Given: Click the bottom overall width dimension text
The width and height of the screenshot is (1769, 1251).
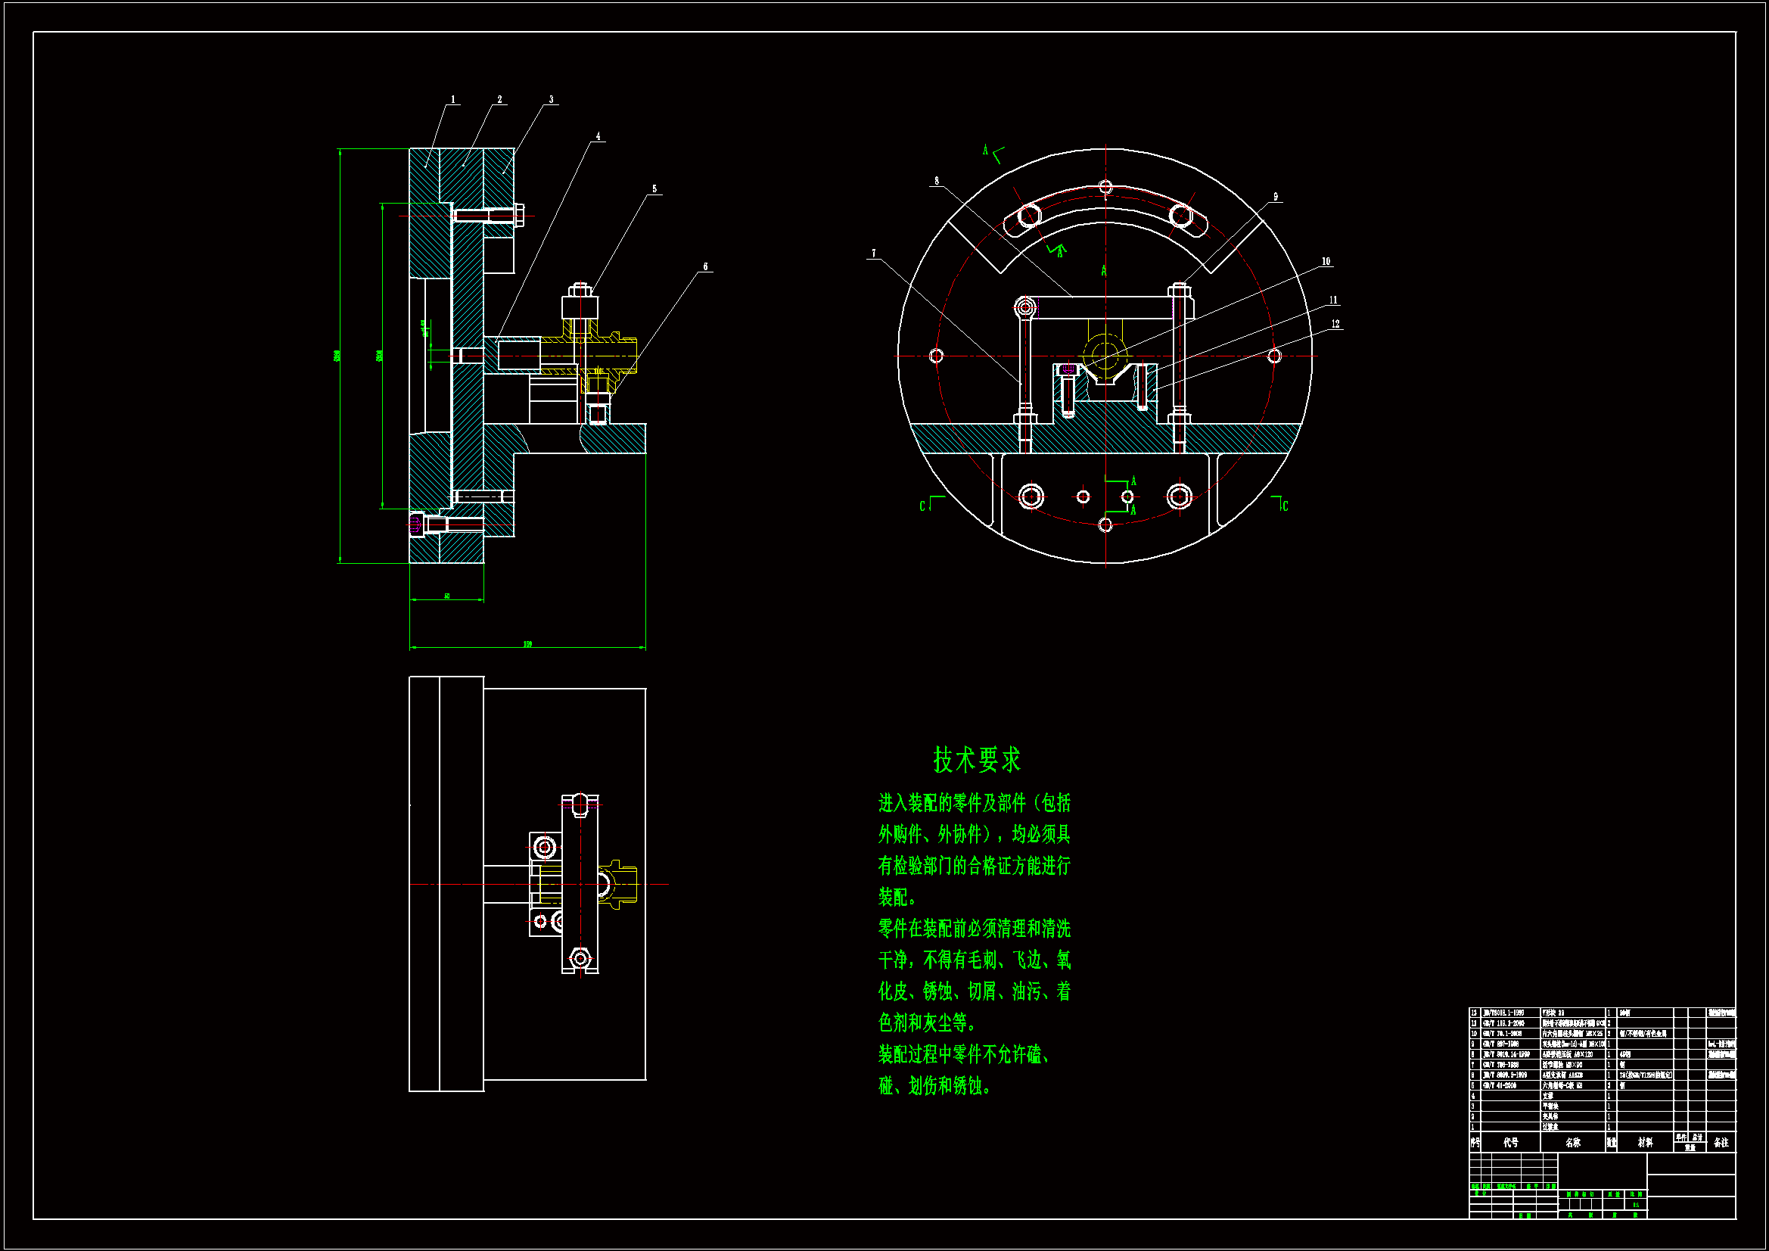Looking at the screenshot, I should click(528, 643).
